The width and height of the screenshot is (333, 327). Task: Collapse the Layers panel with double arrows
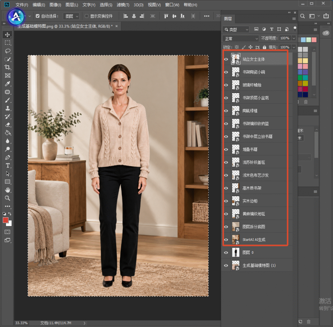pyautogui.click(x=289, y=13)
